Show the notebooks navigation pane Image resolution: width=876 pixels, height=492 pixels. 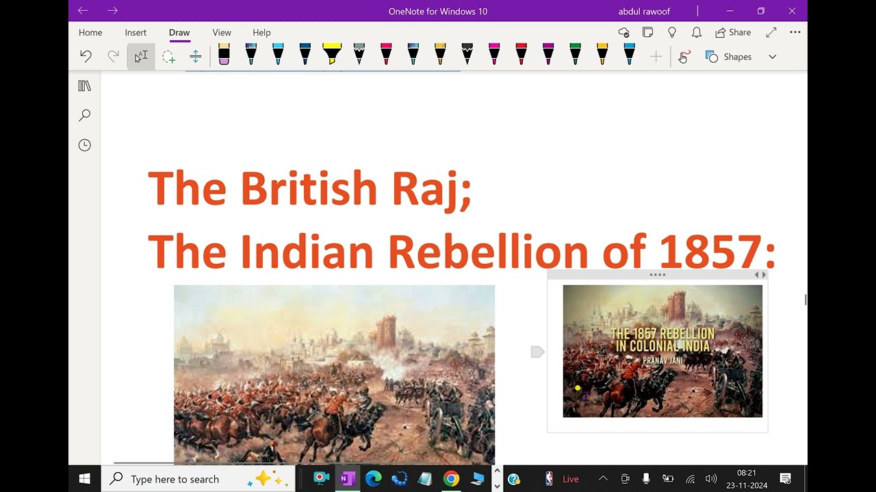pos(85,86)
